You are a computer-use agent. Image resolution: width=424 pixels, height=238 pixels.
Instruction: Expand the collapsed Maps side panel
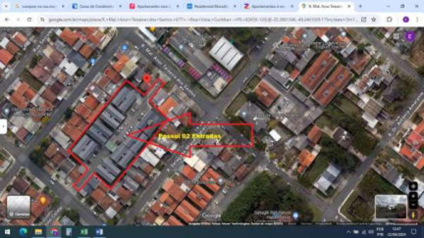(3, 126)
